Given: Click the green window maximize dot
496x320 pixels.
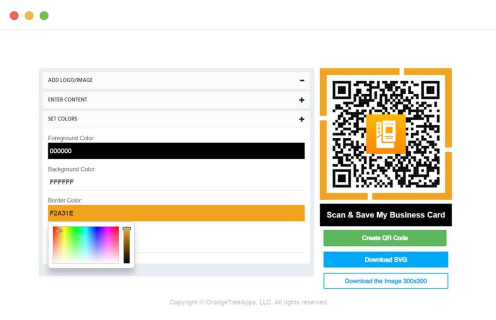Looking at the screenshot, I should 44,15.
